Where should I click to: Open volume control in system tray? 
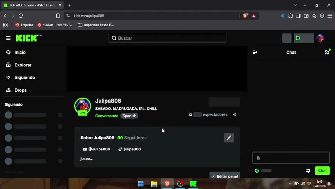pyautogui.click(x=303, y=184)
